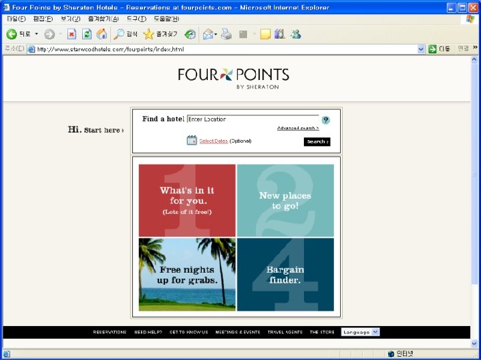Open the Language dropdown in footer
The image size is (481, 360).
(360, 332)
